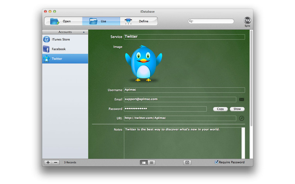Click the Password field
The height and width of the screenshot is (184, 295).
click(165, 109)
